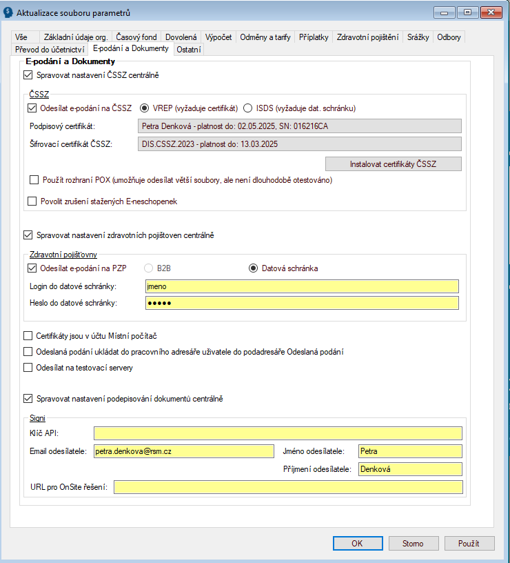Viewport: 510px width, 563px height.
Task: Focus the 'Login do datové schránky' field
Action: (x=301, y=286)
